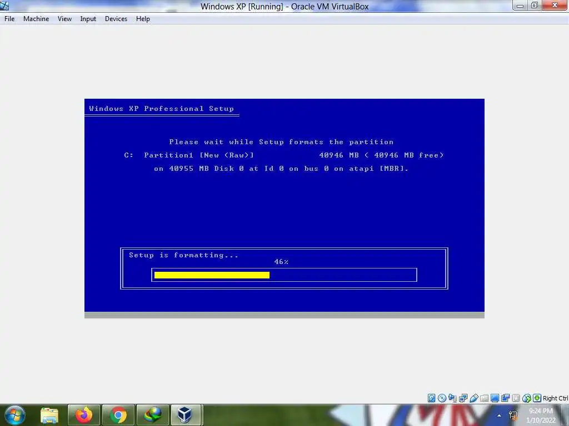
Task: Close the VirtualBox window
Action: point(555,6)
